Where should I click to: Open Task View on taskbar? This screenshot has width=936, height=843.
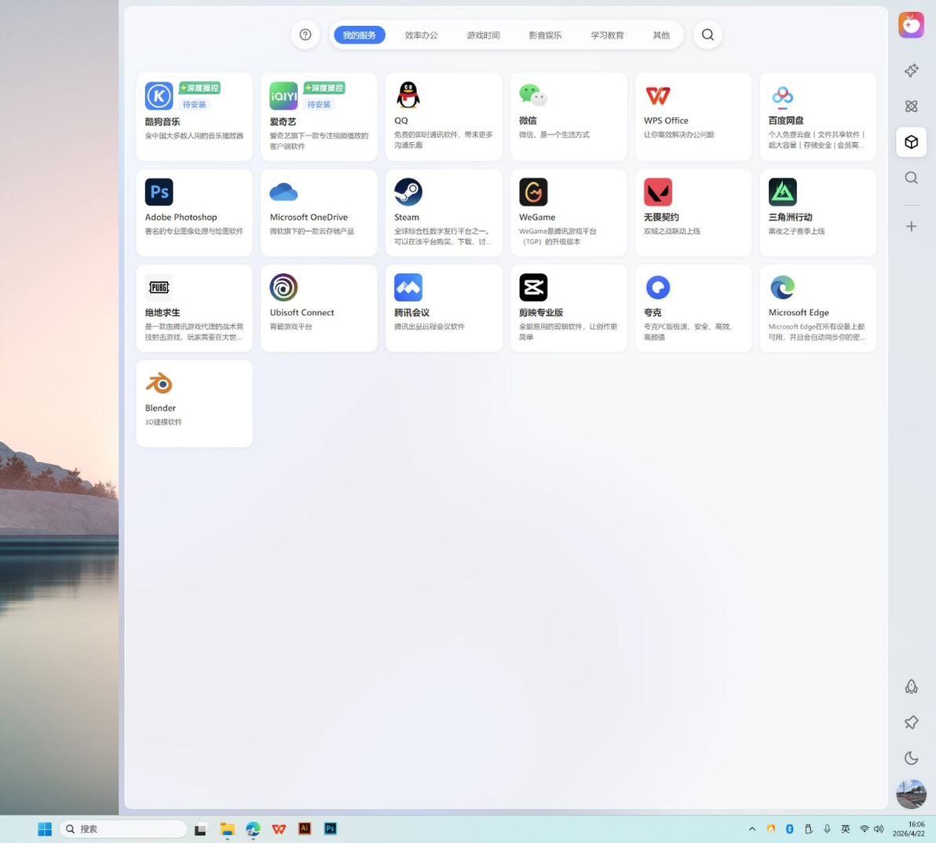tap(200, 830)
